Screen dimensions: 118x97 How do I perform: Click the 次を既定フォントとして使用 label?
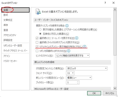[50, 68]
